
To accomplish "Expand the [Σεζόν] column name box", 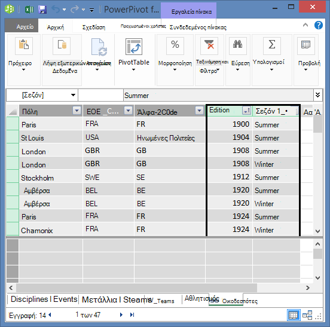I will [x=73, y=95].
